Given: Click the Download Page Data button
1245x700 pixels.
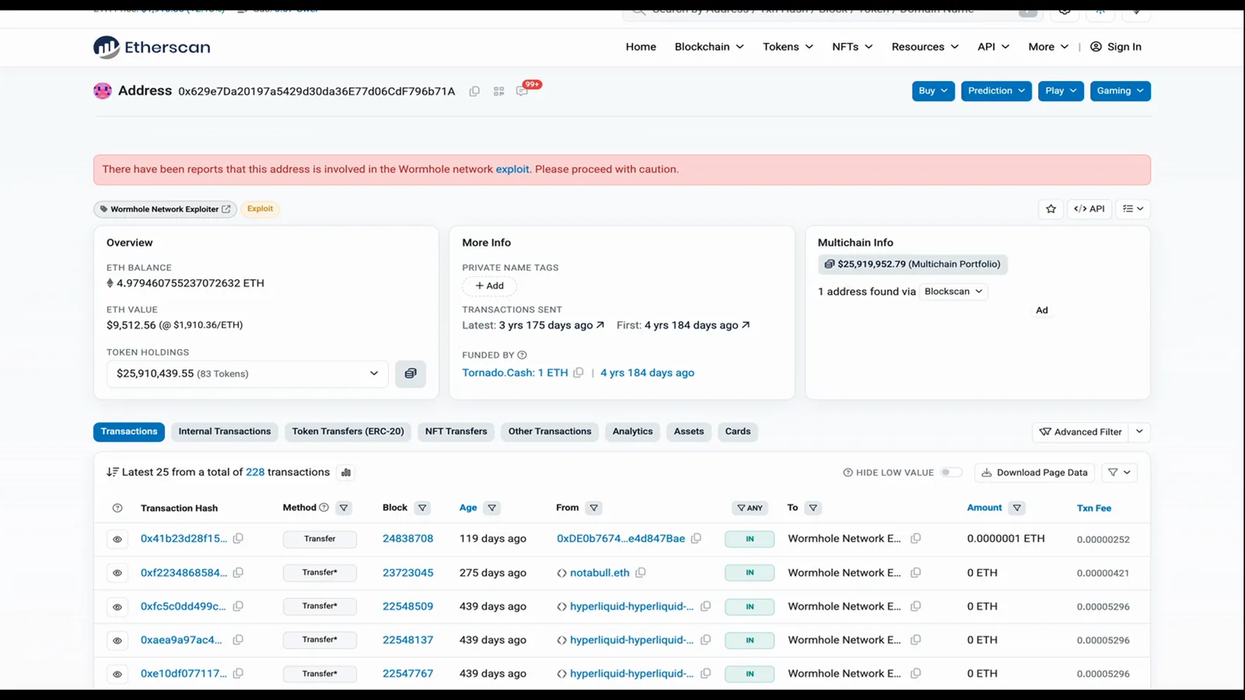Looking at the screenshot, I should click(x=1034, y=472).
